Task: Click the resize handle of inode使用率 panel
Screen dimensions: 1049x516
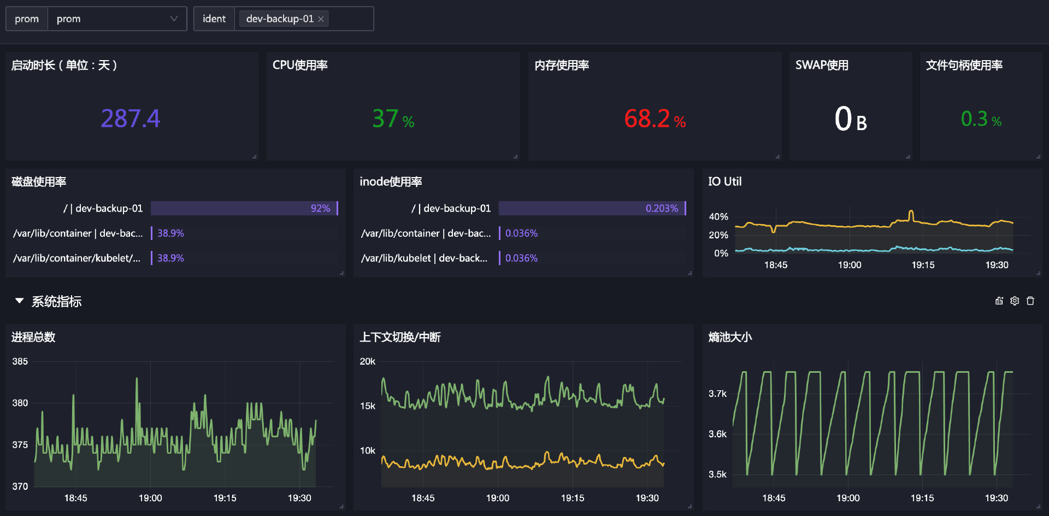Action: pos(690,273)
